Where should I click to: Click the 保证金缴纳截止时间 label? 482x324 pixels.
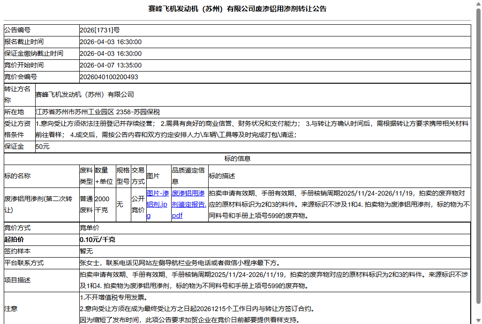coord(33,53)
